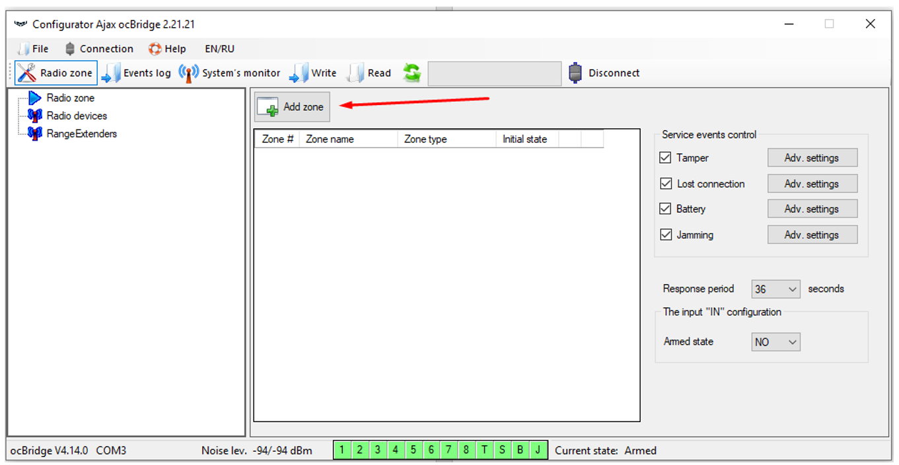This screenshot has height=465, width=899.
Task: Click the J jamming status indicator
Action: [x=538, y=450]
